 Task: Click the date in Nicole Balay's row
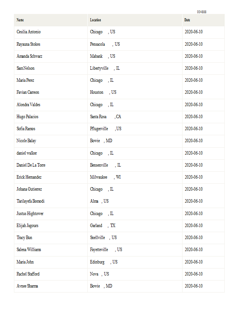click(193, 141)
